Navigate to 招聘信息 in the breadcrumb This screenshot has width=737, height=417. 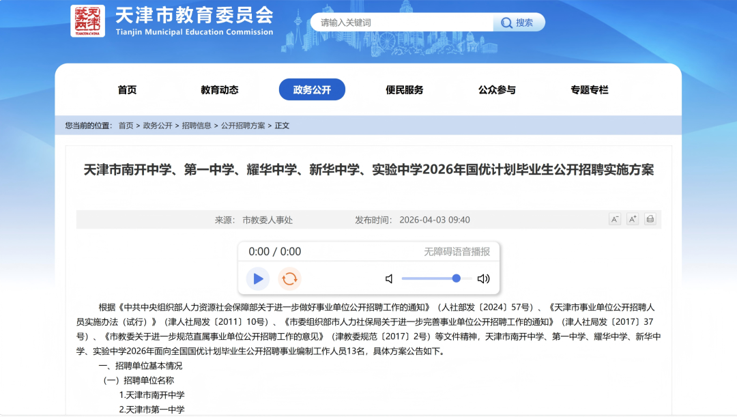[197, 126]
